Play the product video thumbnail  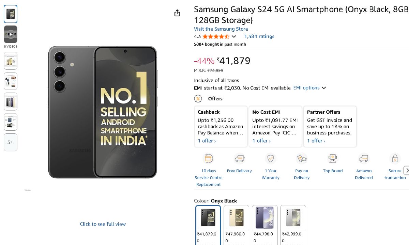11,34
